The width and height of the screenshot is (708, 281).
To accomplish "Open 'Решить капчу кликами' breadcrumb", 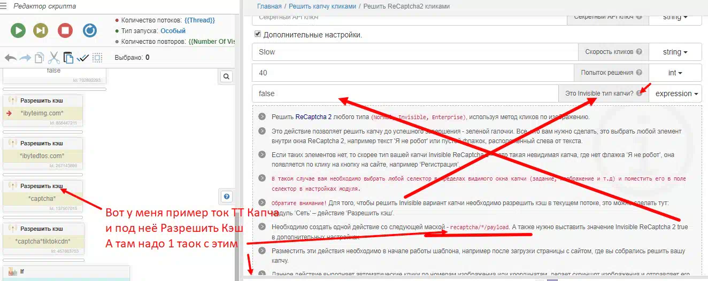I will pyautogui.click(x=322, y=6).
